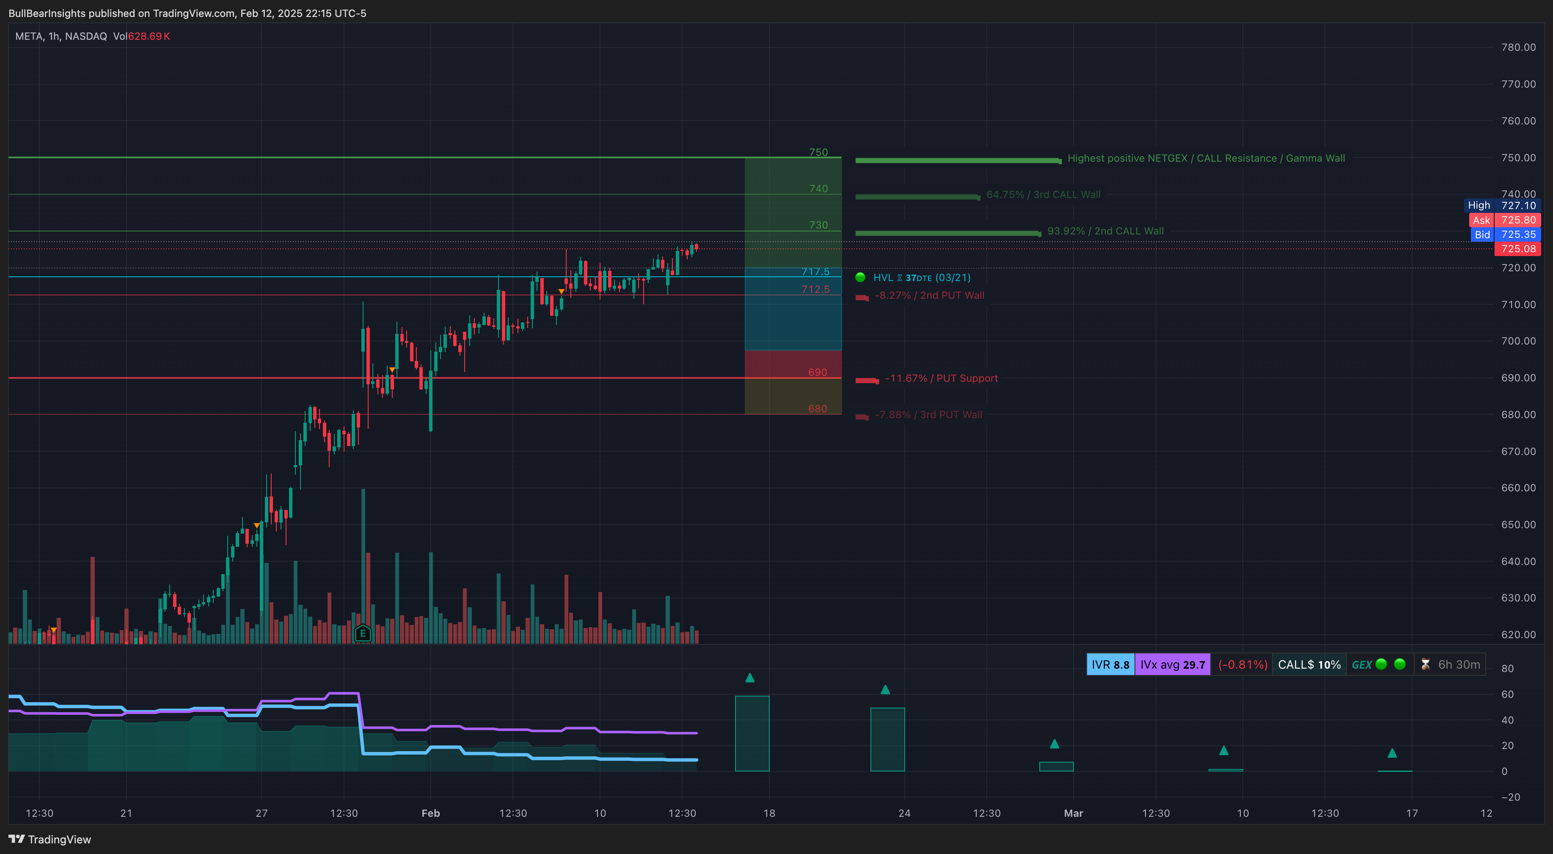Click the teal triangle above the Mar 17 bar

coord(1392,753)
